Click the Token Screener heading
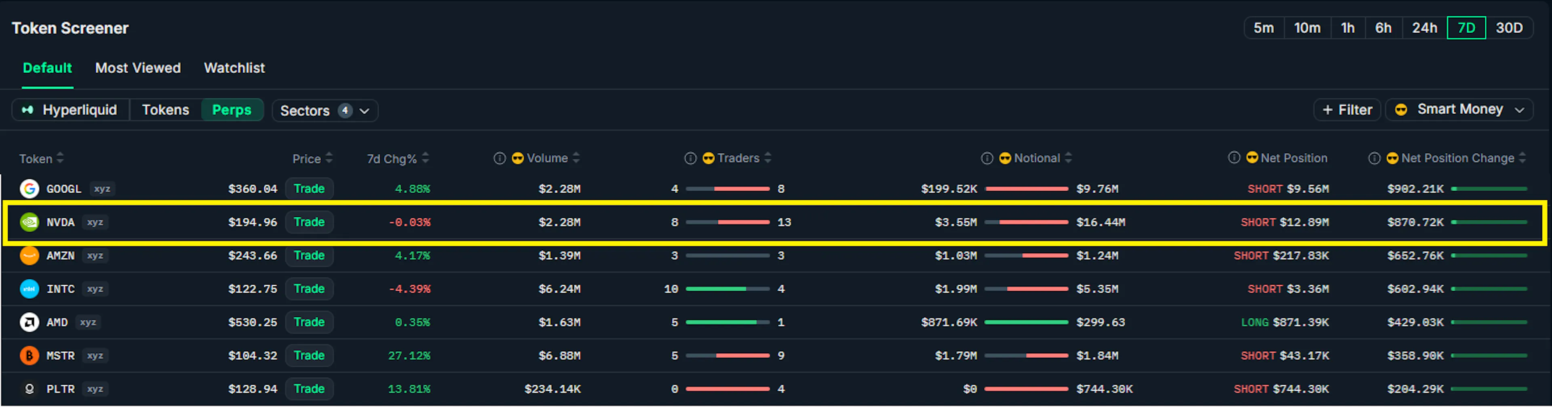Viewport: 1552px width, 407px height. [x=70, y=28]
